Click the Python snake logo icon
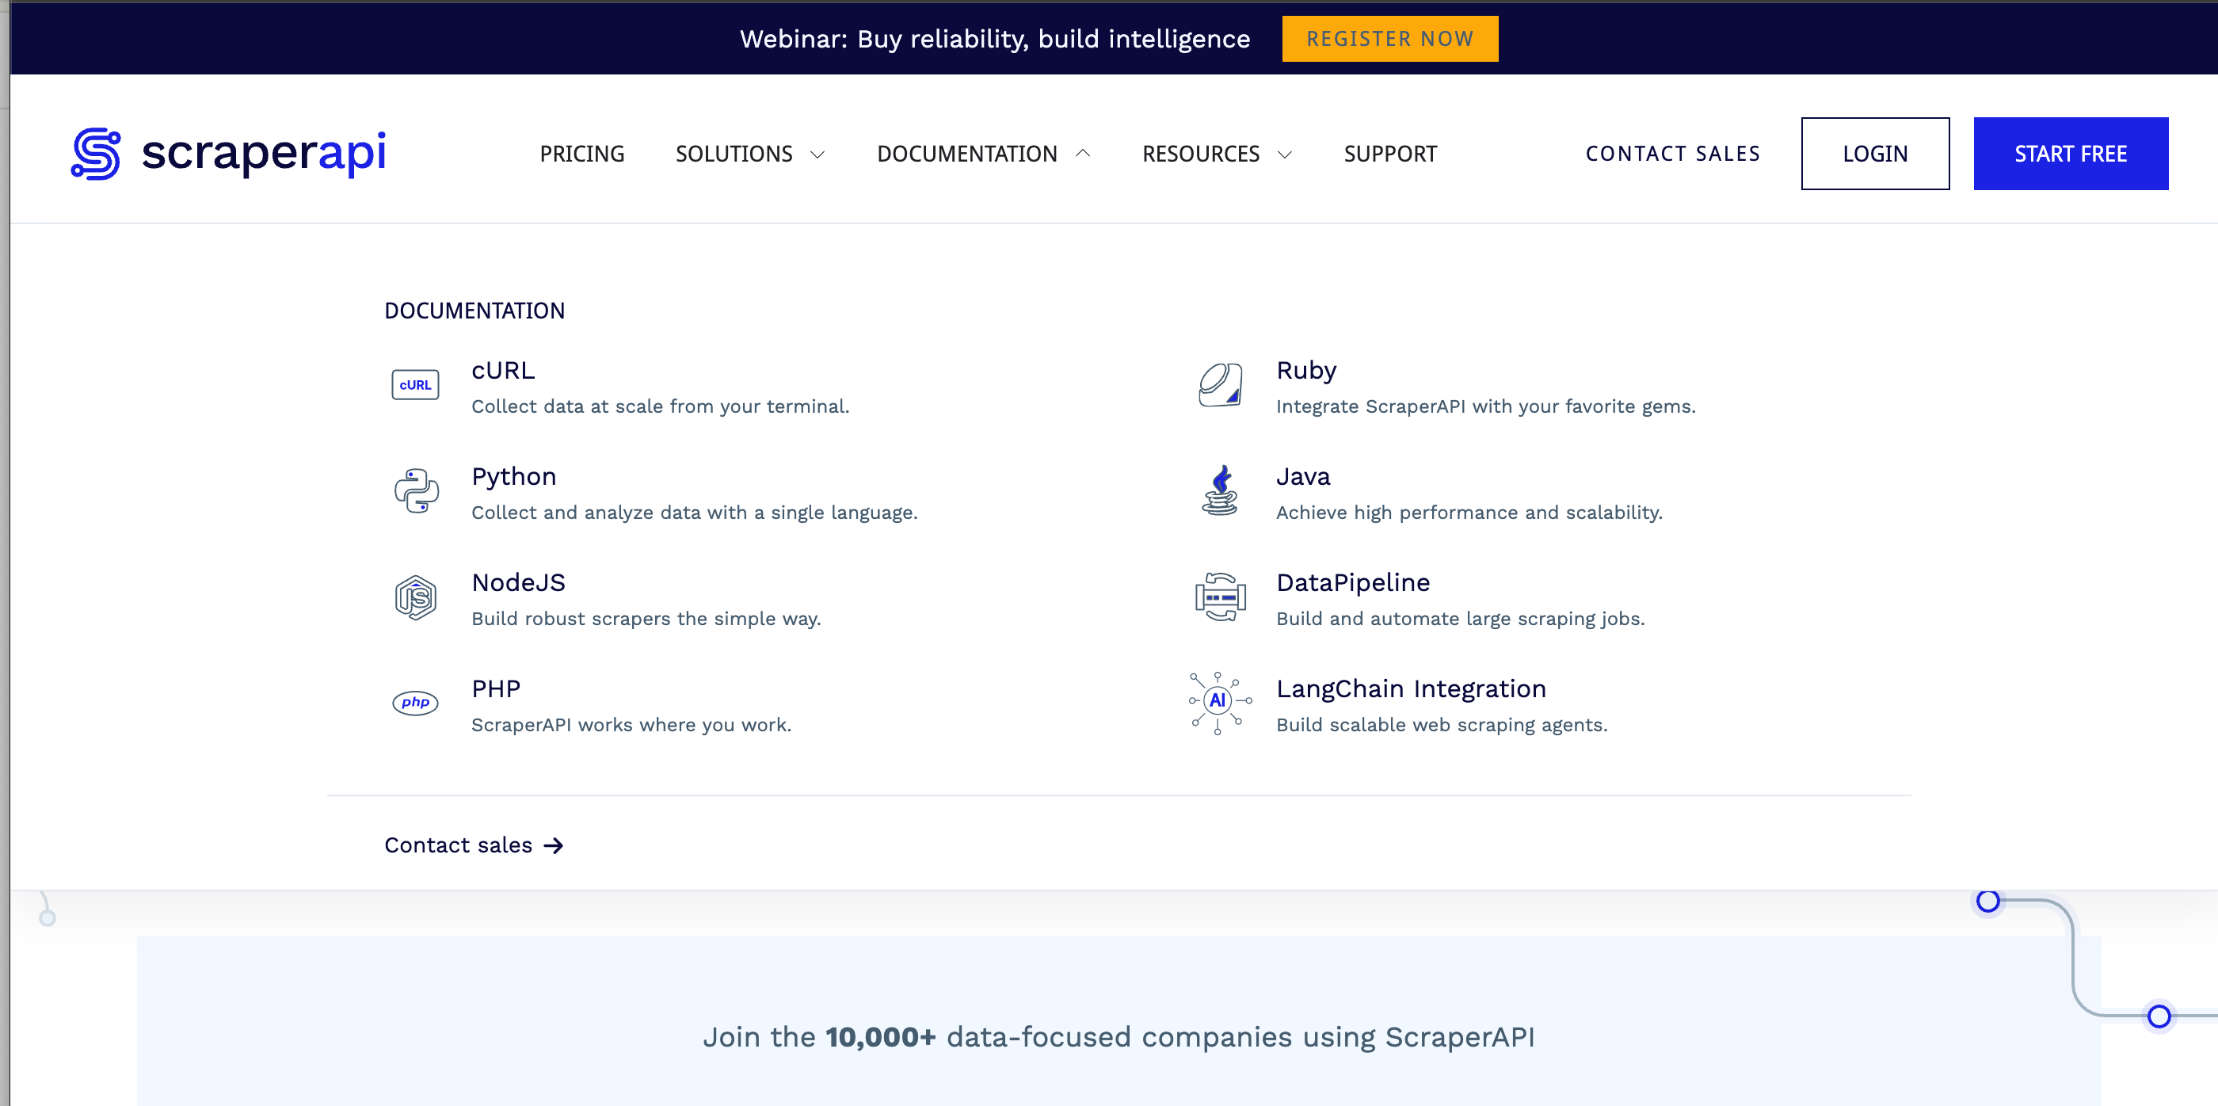 point(416,491)
